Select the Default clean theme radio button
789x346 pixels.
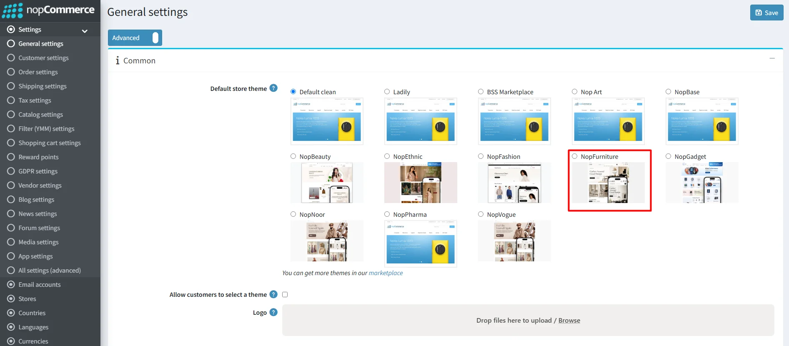point(293,92)
